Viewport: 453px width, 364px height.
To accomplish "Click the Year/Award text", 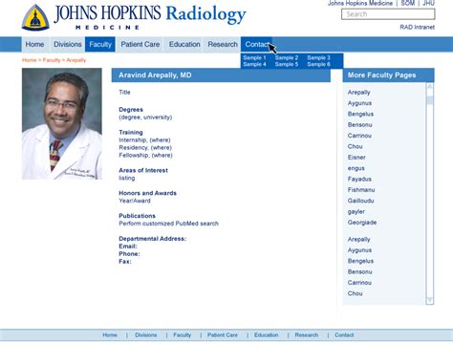I will pyautogui.click(x=135, y=201).
